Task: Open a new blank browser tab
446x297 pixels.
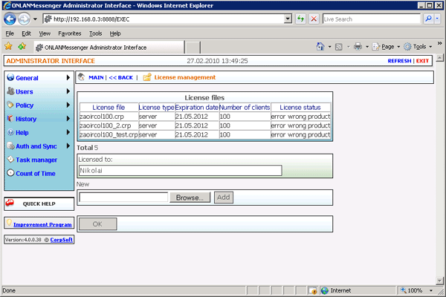Action: click(x=193, y=48)
